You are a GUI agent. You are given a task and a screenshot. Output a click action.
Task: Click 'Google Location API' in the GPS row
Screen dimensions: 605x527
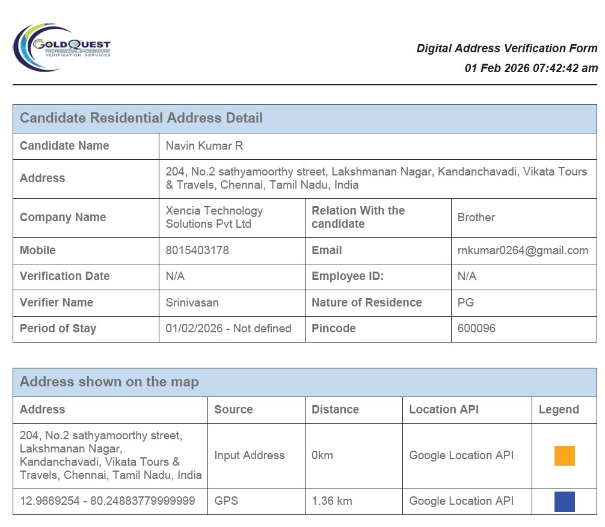pyautogui.click(x=461, y=501)
